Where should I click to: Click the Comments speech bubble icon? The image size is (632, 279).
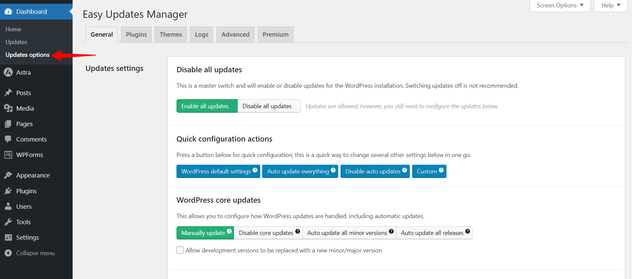(8, 139)
